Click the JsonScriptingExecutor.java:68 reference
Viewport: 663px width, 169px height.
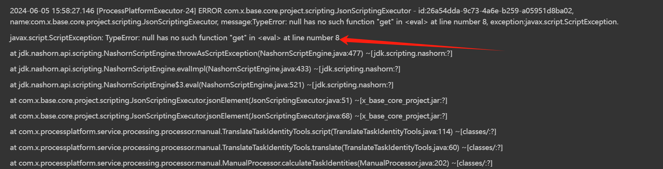(x=301, y=116)
